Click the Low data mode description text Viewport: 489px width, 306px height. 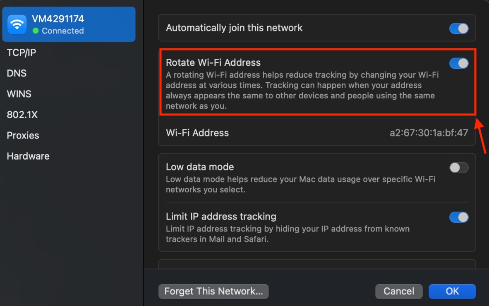point(300,184)
